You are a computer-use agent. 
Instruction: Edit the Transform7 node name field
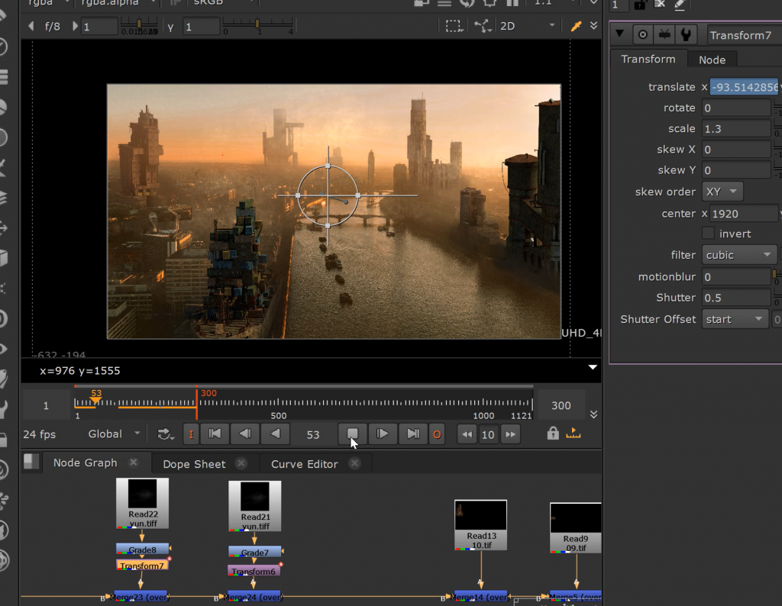tap(745, 35)
